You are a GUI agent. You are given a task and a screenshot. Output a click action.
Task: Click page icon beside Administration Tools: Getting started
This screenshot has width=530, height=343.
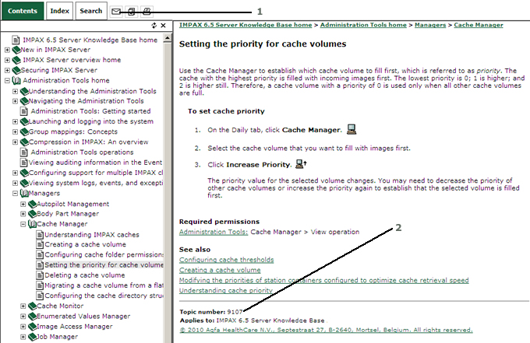(x=23, y=111)
